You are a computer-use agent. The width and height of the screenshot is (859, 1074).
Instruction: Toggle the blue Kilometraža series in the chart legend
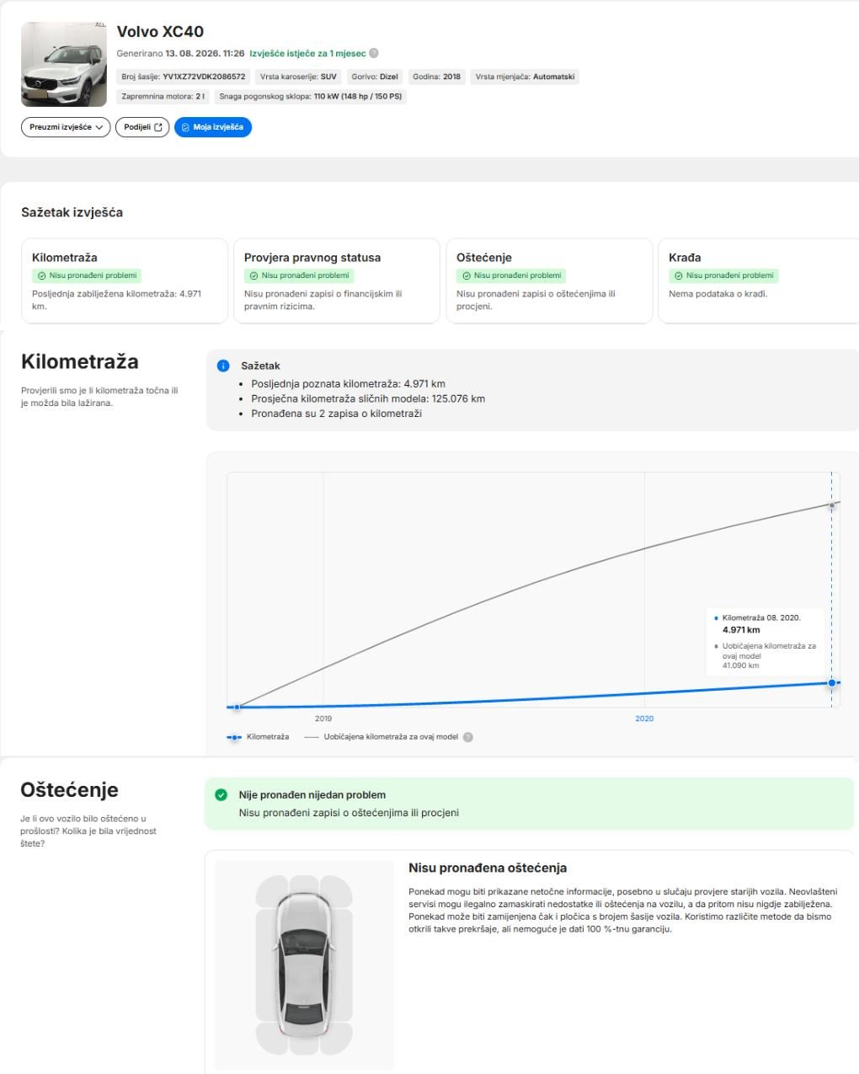click(258, 737)
